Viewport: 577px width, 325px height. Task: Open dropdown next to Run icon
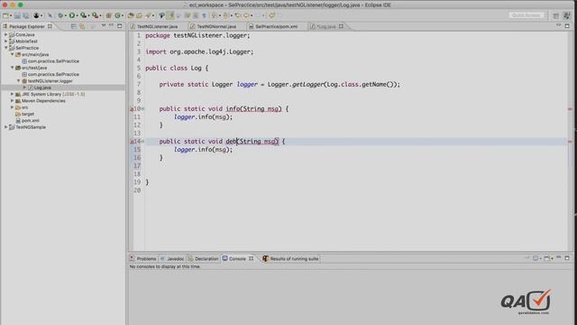click(x=77, y=16)
